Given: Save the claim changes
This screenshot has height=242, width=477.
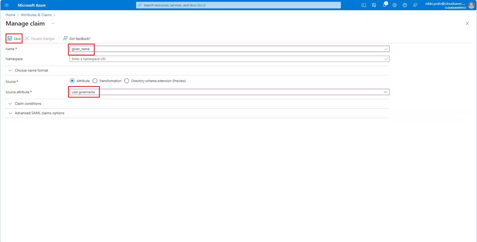Looking at the screenshot, I should pyautogui.click(x=14, y=38).
